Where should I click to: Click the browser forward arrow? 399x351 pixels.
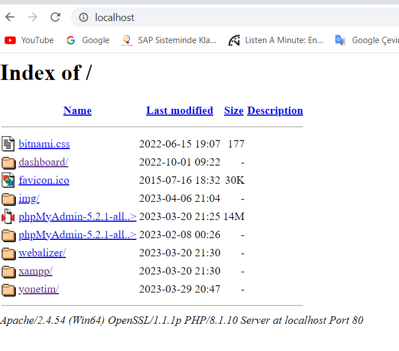tap(32, 18)
